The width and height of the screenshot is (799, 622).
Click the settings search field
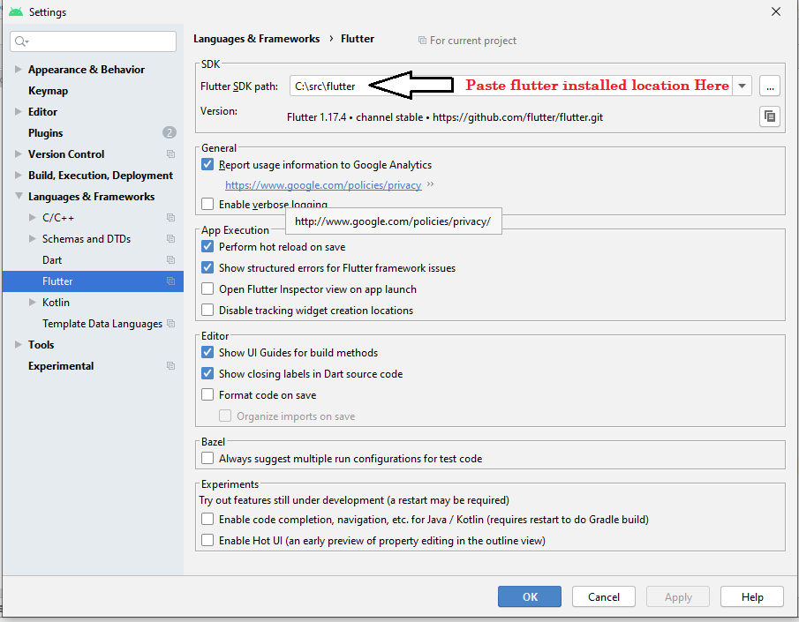tap(94, 41)
